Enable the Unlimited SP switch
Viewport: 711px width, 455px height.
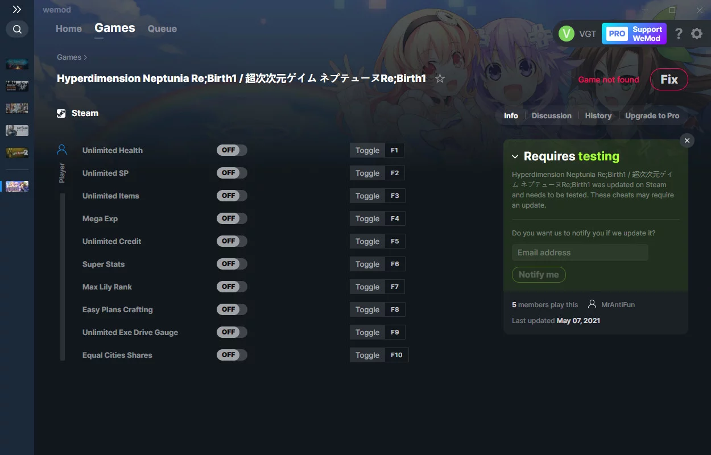[232, 173]
